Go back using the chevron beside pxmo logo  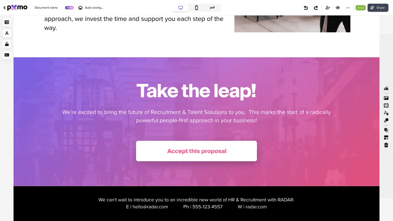click(5, 8)
